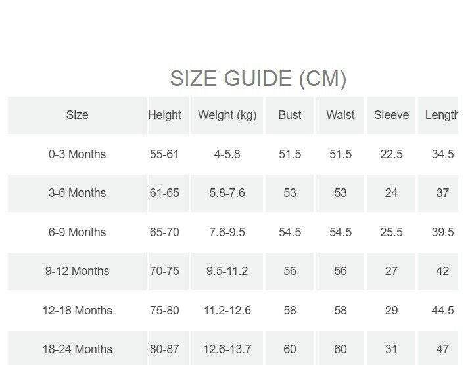The height and width of the screenshot is (365, 472).
Task: Select the Size column header
Action: click(x=77, y=115)
